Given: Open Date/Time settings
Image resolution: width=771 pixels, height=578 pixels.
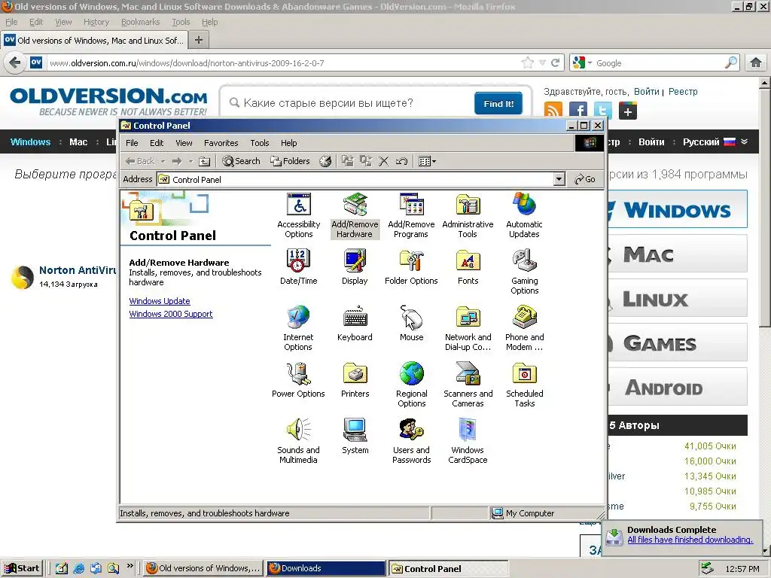Looking at the screenshot, I should 298,267.
